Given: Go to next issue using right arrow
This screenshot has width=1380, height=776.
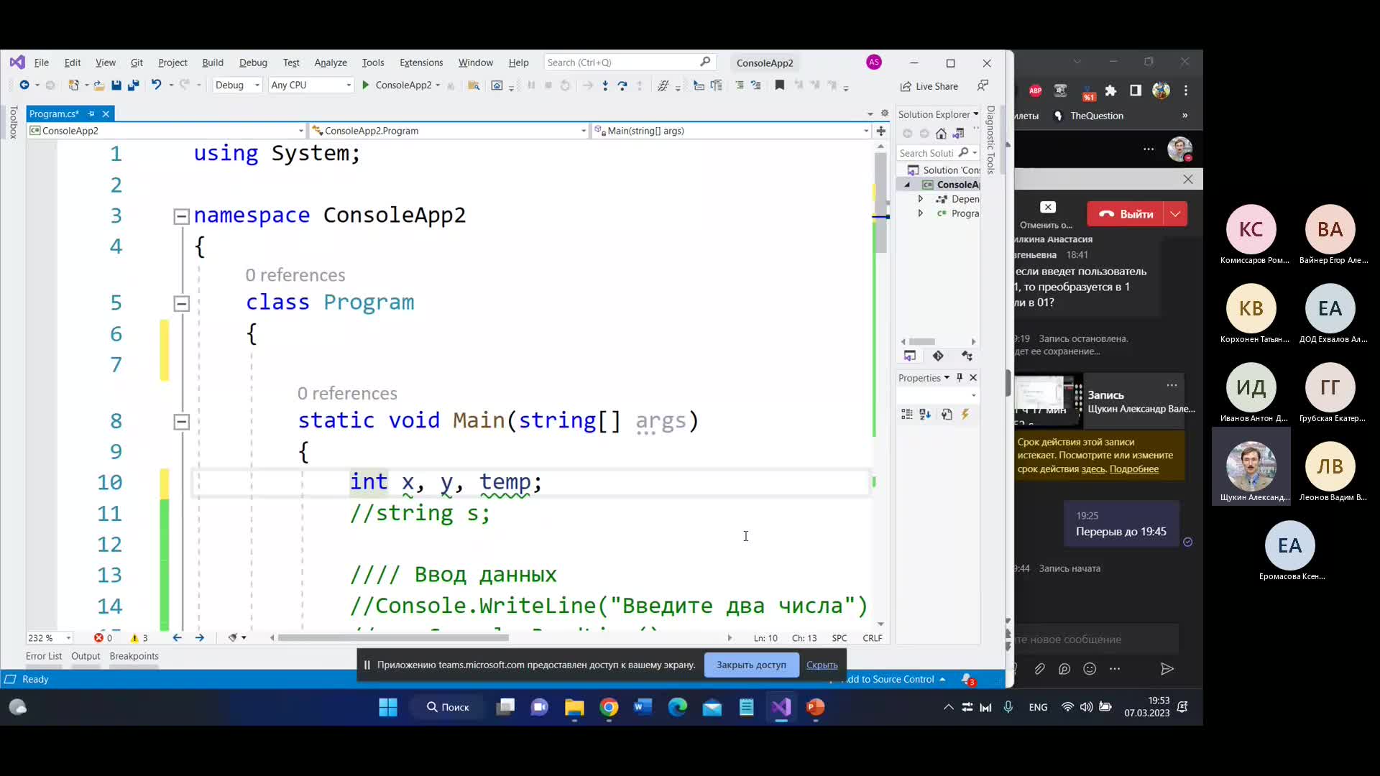Looking at the screenshot, I should tap(200, 638).
